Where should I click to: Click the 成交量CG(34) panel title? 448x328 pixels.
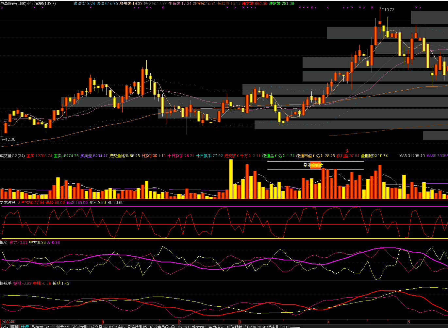point(12,156)
